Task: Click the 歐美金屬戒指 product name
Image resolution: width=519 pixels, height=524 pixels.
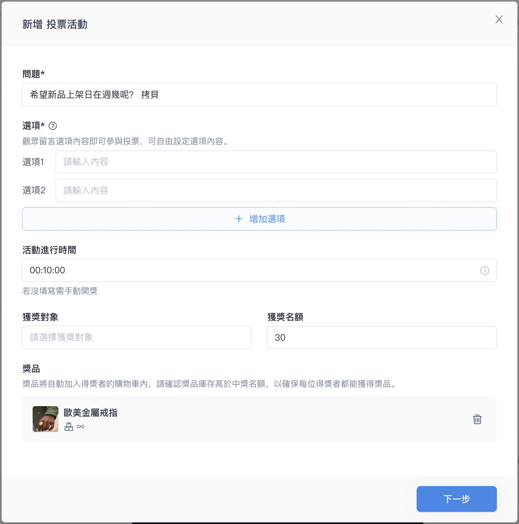Action: coord(91,413)
